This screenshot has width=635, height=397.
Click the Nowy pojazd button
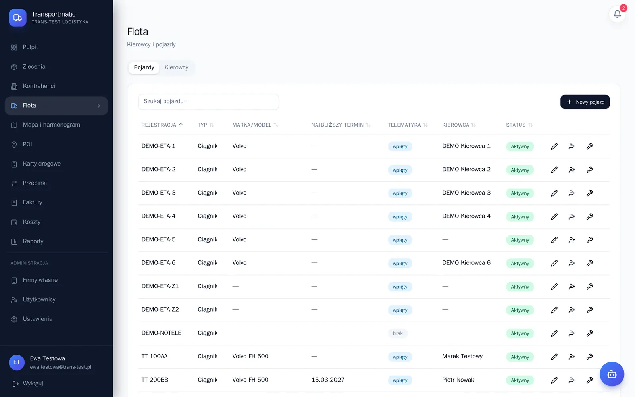[x=585, y=102]
